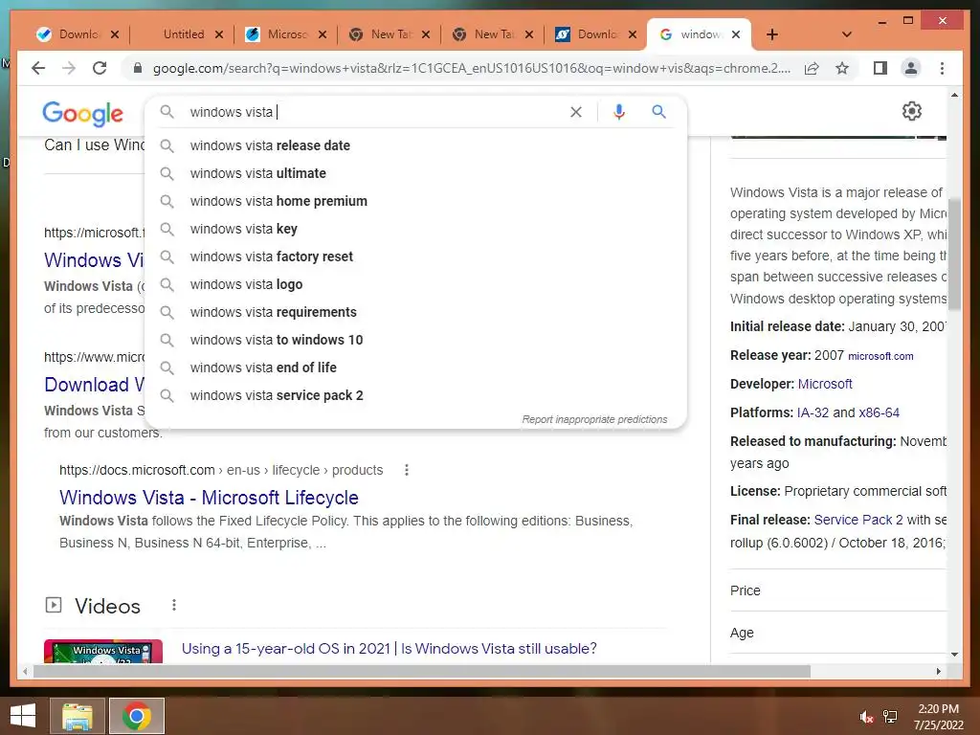The image size is (980, 735).
Task: Start voice search with the microphone
Action: 619,112
